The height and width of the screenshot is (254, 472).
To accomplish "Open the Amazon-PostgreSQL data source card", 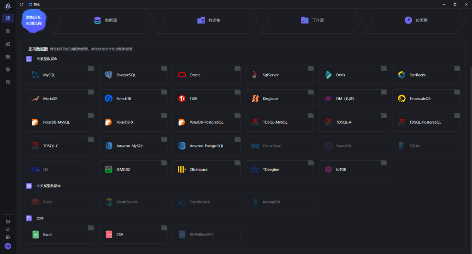I will pos(206,145).
